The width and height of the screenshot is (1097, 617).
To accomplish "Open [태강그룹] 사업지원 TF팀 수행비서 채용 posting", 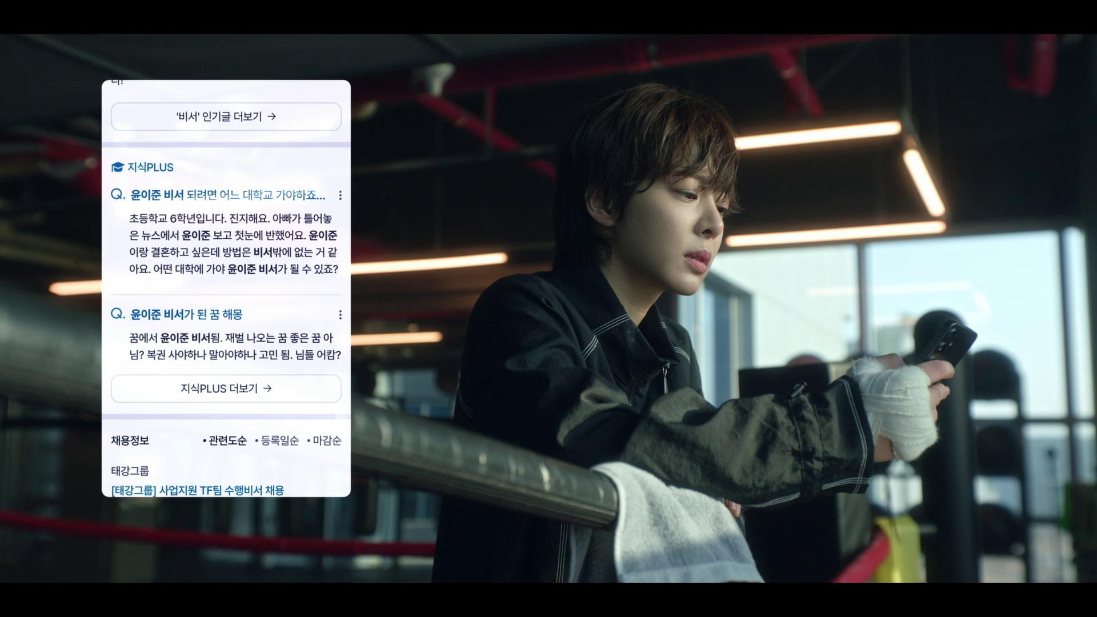I will tap(197, 490).
